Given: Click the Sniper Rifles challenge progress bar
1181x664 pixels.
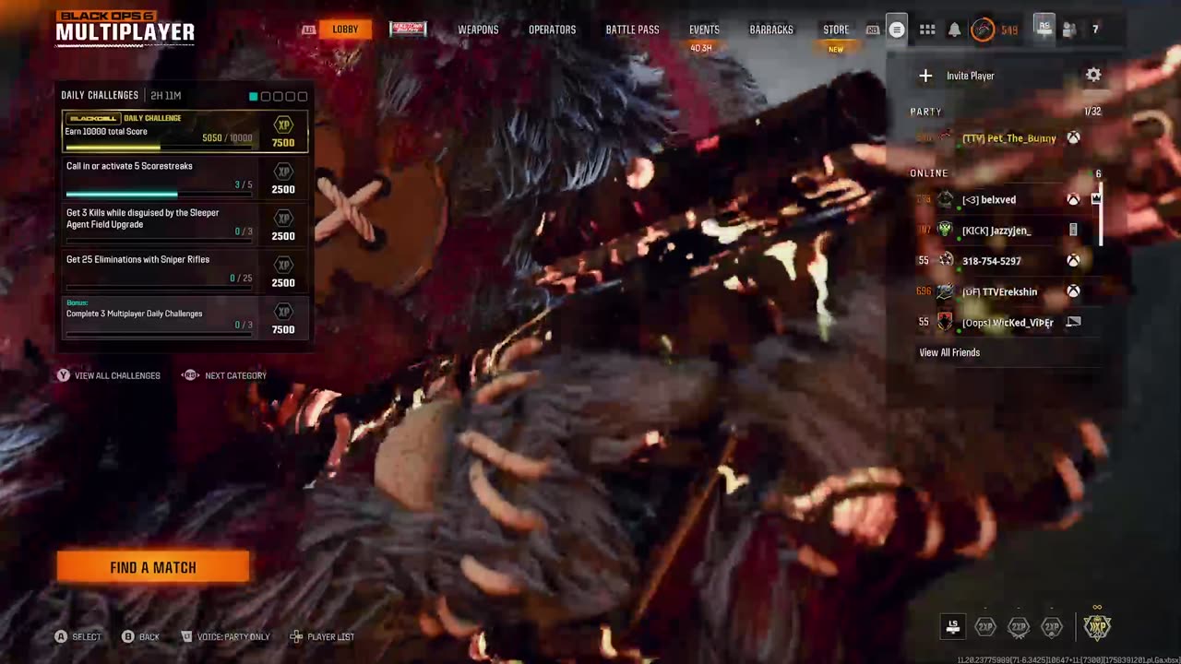Looking at the screenshot, I should (159, 287).
